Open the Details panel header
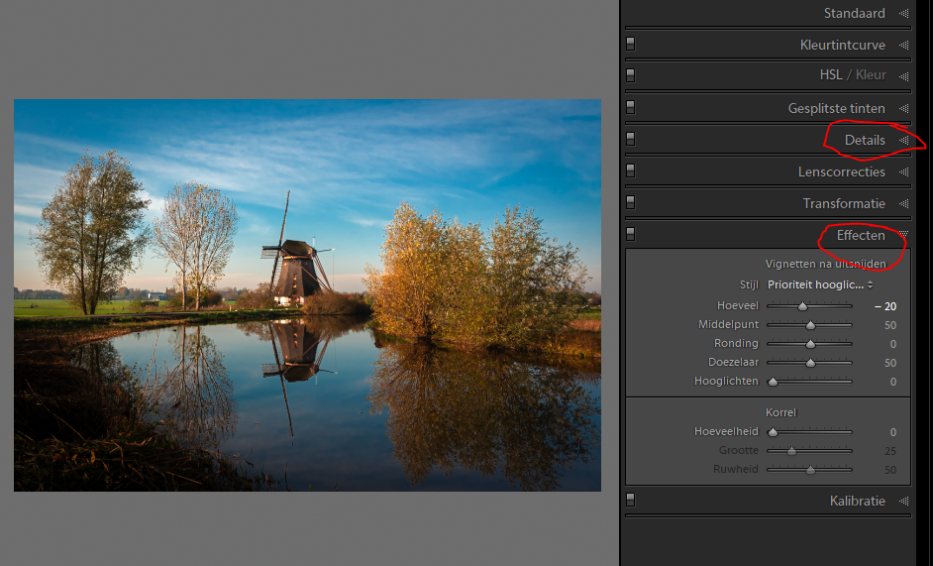 [x=864, y=141]
